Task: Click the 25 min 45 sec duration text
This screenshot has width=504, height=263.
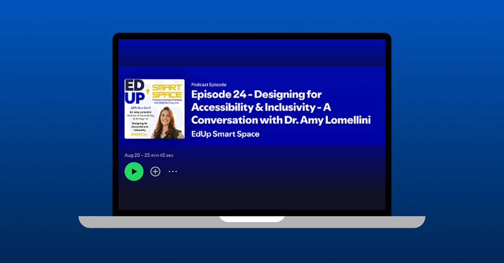Action: [160, 155]
